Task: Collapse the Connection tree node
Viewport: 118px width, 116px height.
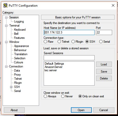Action: [6, 66]
